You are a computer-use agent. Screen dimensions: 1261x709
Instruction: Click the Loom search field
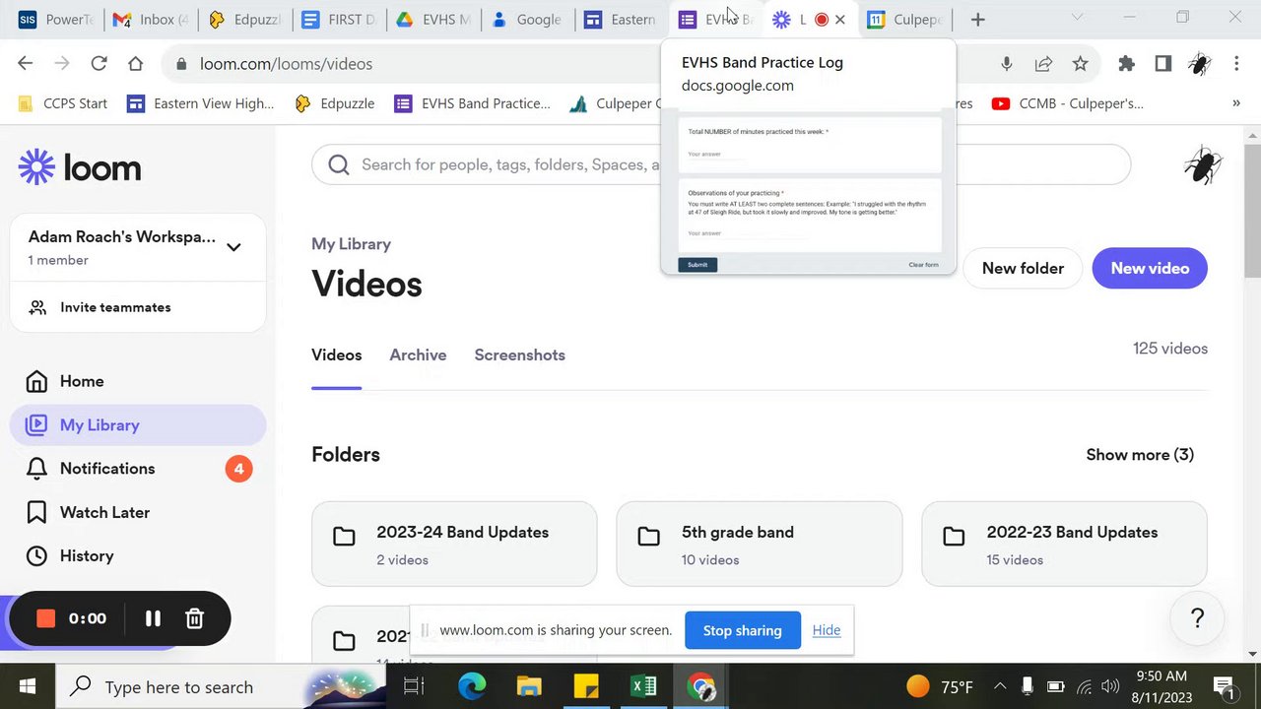pyautogui.click(x=721, y=164)
